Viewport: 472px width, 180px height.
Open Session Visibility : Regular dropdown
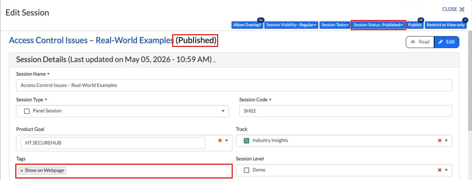(291, 25)
